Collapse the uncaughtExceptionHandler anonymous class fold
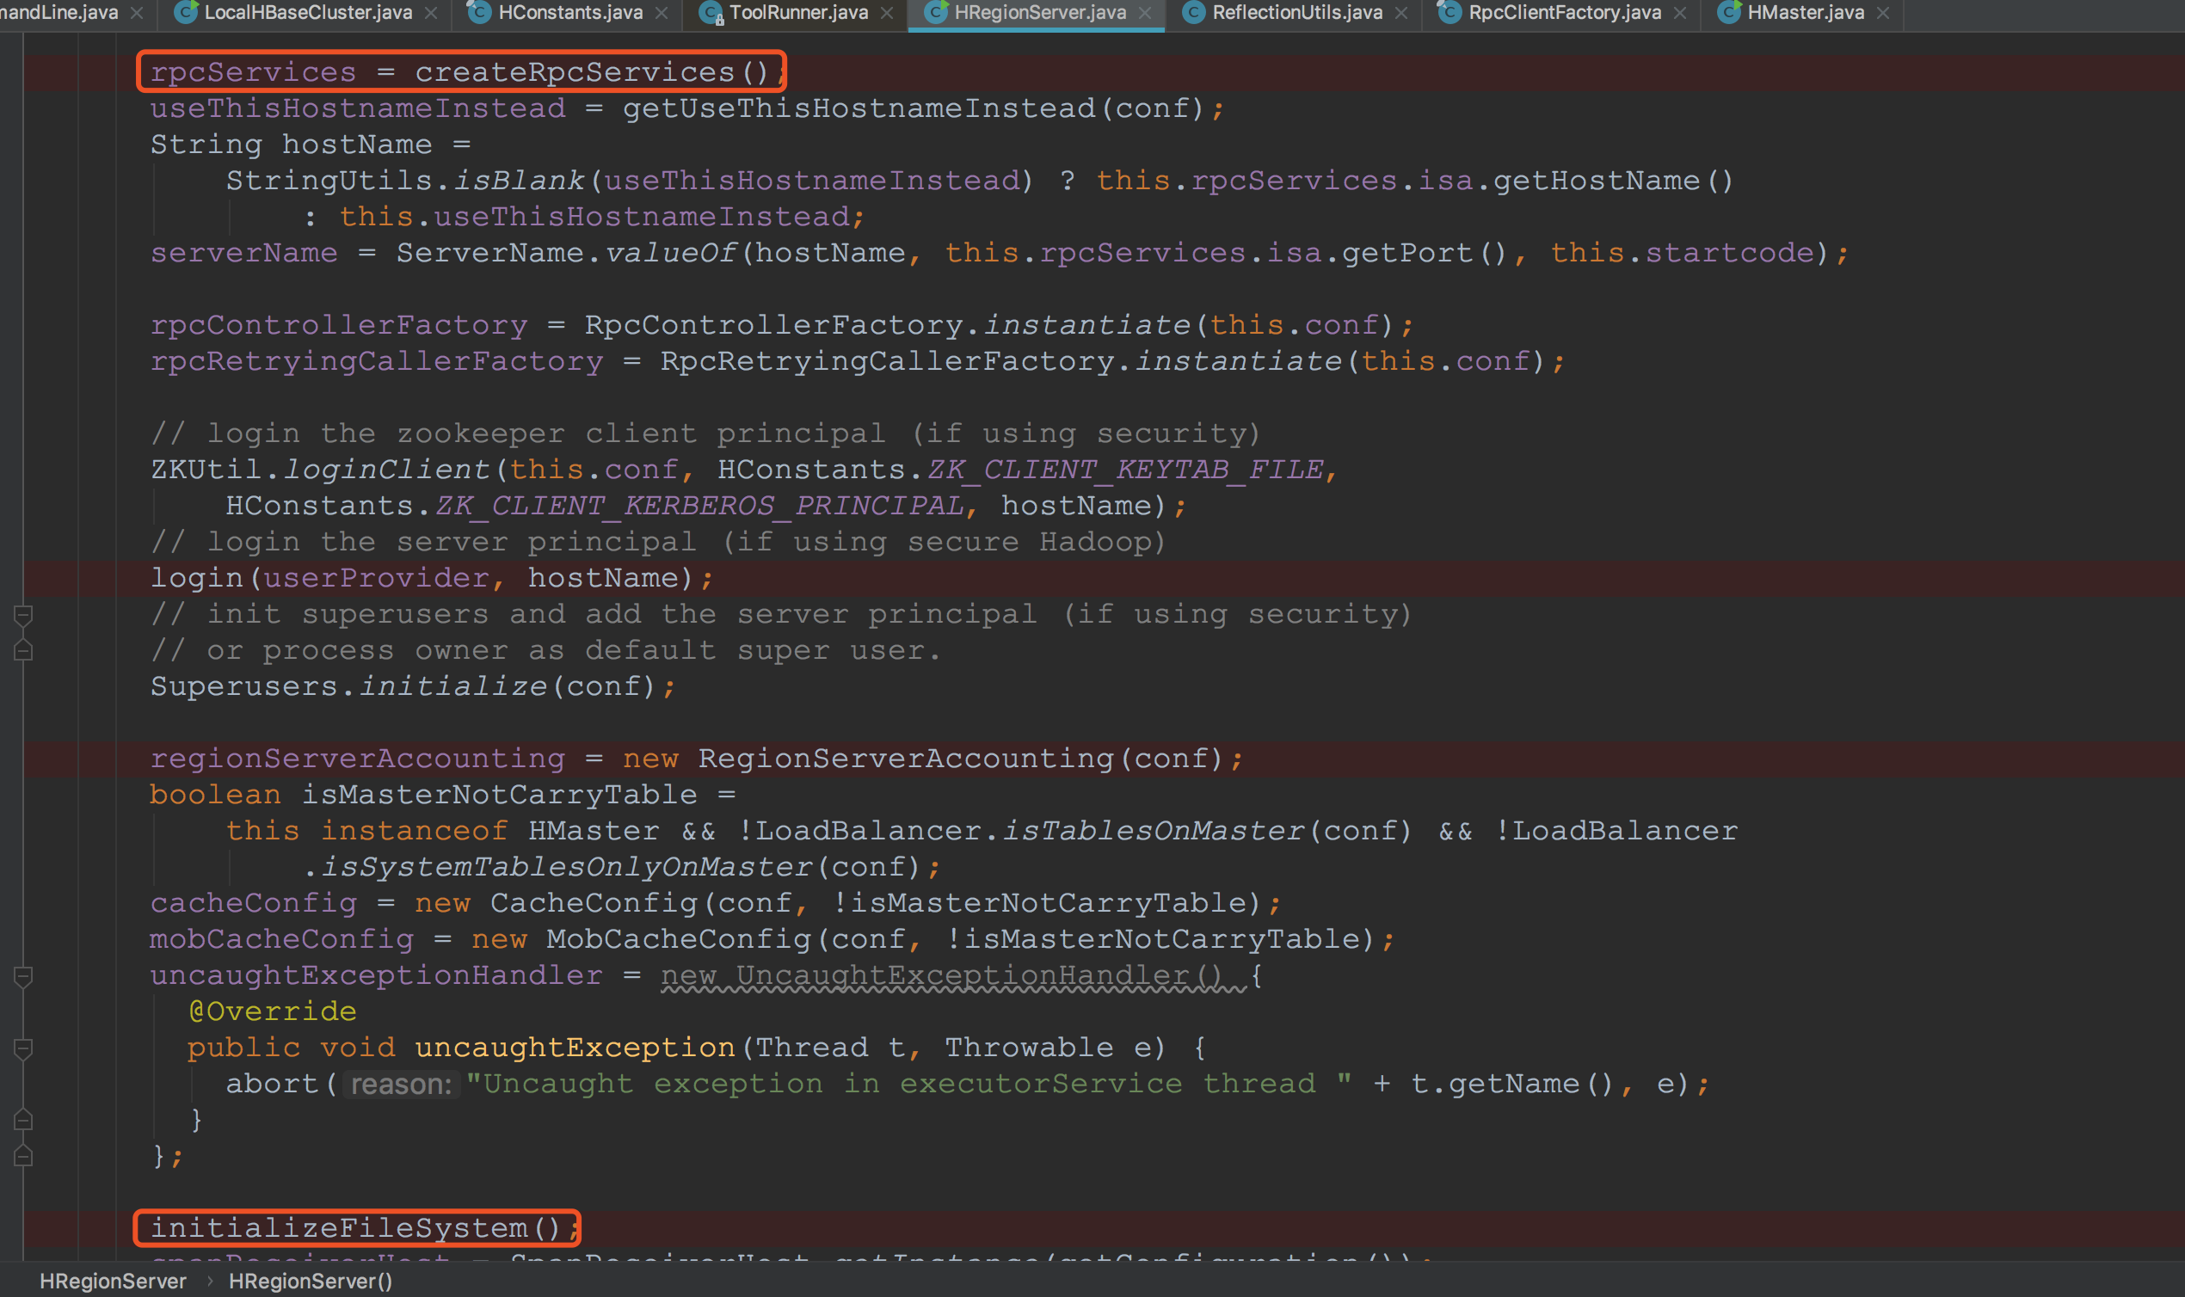2185x1297 pixels. 23,976
